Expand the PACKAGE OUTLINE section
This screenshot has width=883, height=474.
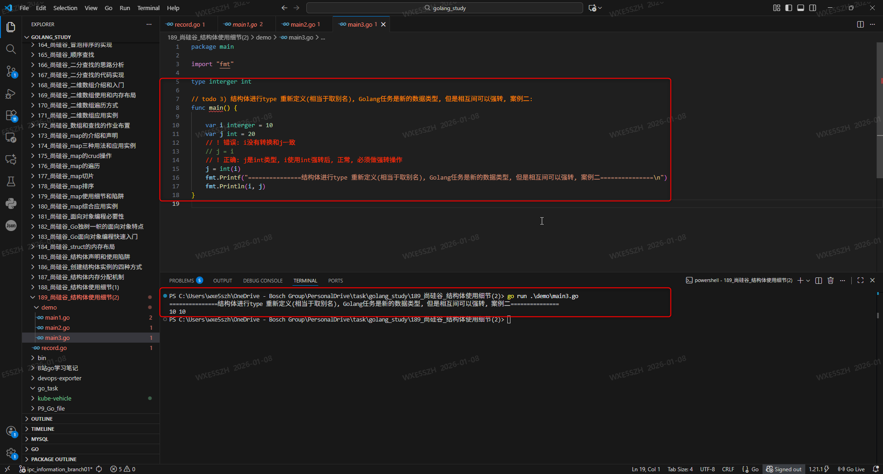coord(91,459)
